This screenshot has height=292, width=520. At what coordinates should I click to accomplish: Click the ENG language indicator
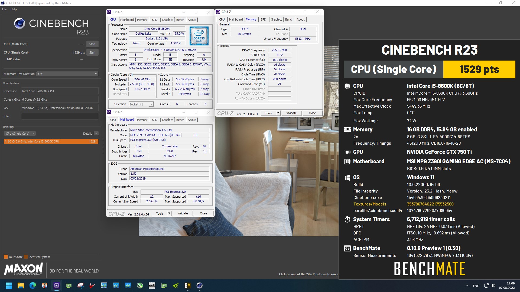pyautogui.click(x=476, y=286)
